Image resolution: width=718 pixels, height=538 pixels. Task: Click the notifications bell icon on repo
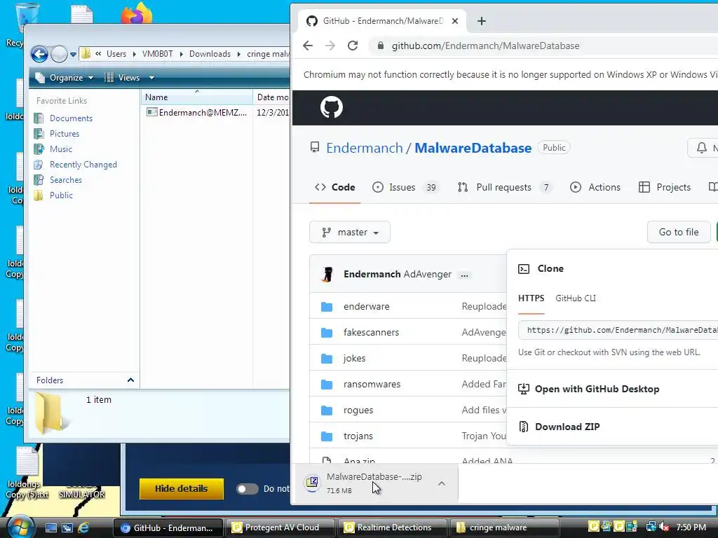(x=701, y=148)
